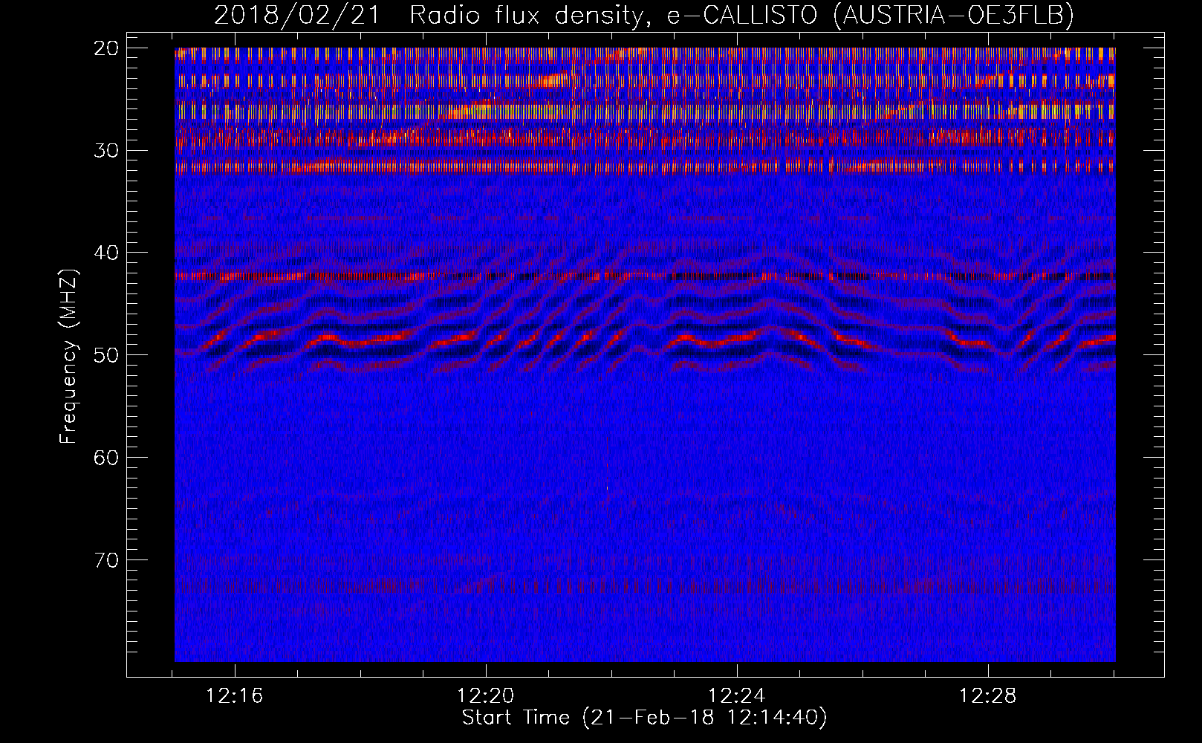
Task: Click the plot title 'Radio flux density, e-CALLISTO'
Action: [614, 15]
